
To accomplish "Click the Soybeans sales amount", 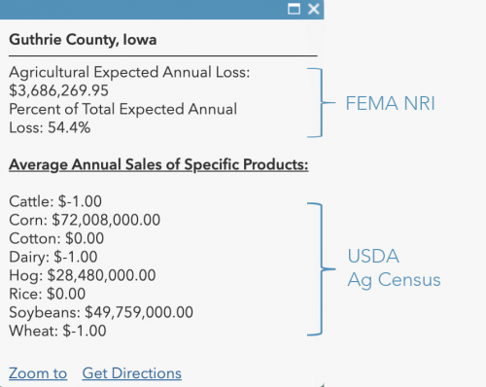I will (139, 312).
